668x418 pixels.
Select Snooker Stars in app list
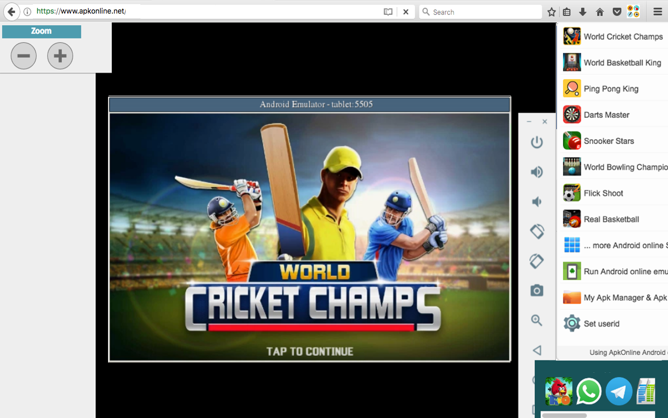(609, 141)
